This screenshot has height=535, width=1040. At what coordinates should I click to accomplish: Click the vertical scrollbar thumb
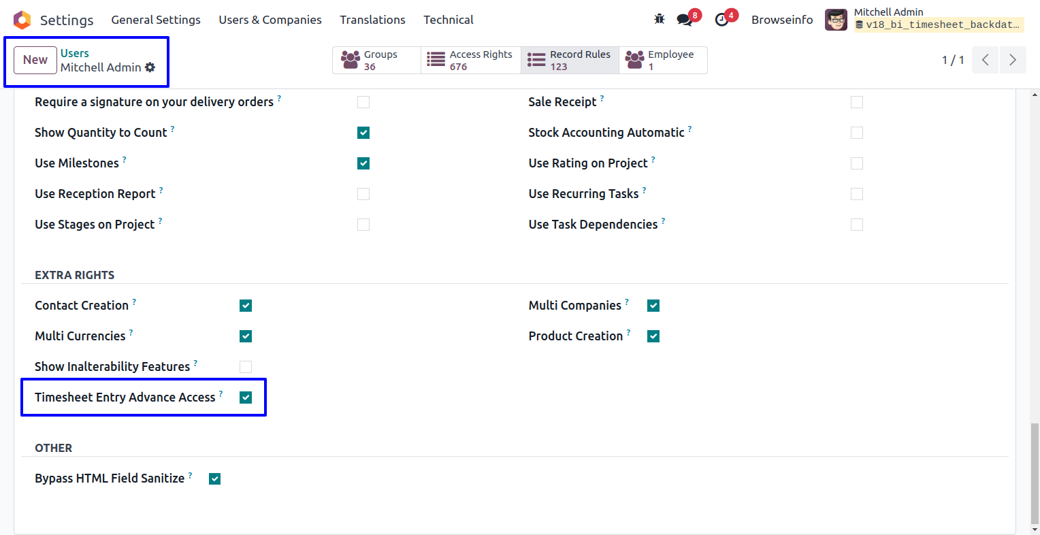click(1035, 472)
